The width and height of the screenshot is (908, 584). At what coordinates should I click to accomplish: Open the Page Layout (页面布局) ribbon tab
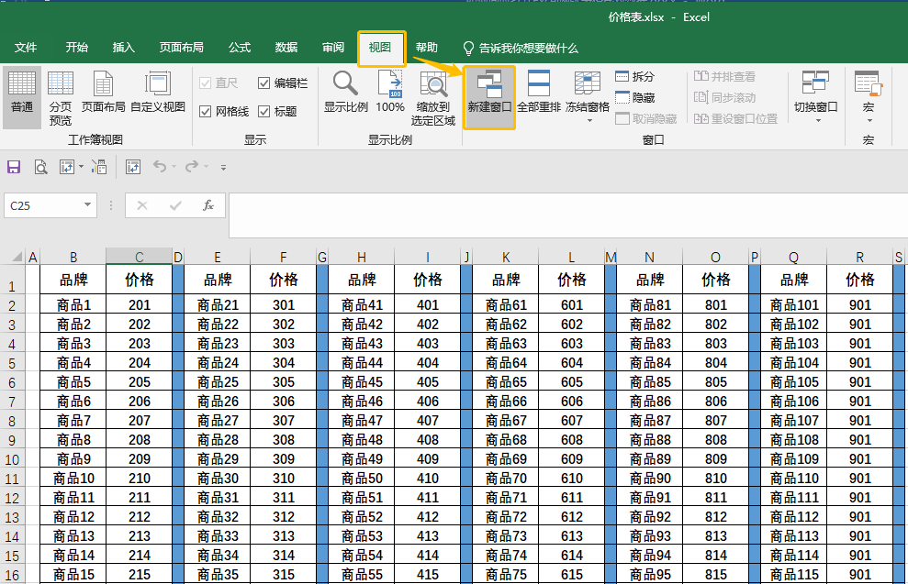(181, 48)
